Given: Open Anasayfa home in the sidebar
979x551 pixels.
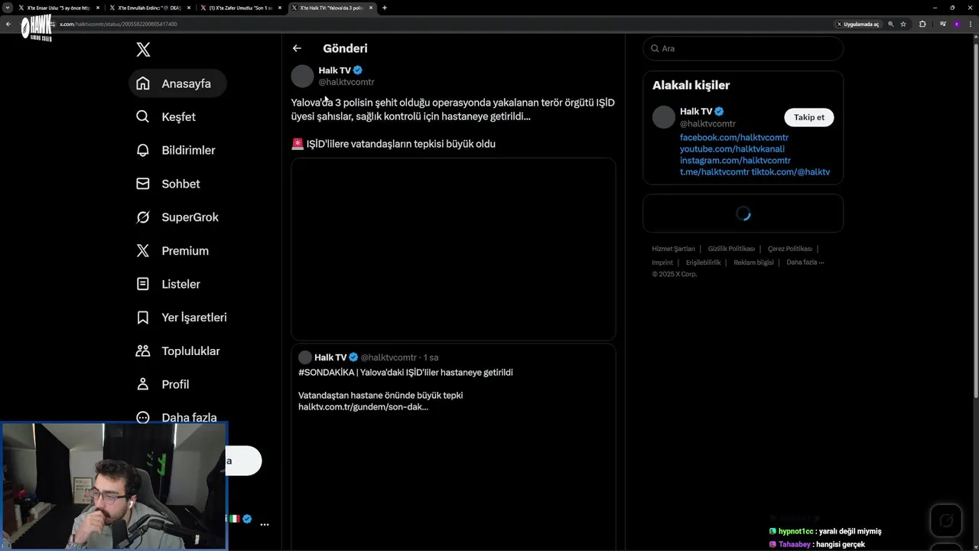Looking at the screenshot, I should pos(177,83).
